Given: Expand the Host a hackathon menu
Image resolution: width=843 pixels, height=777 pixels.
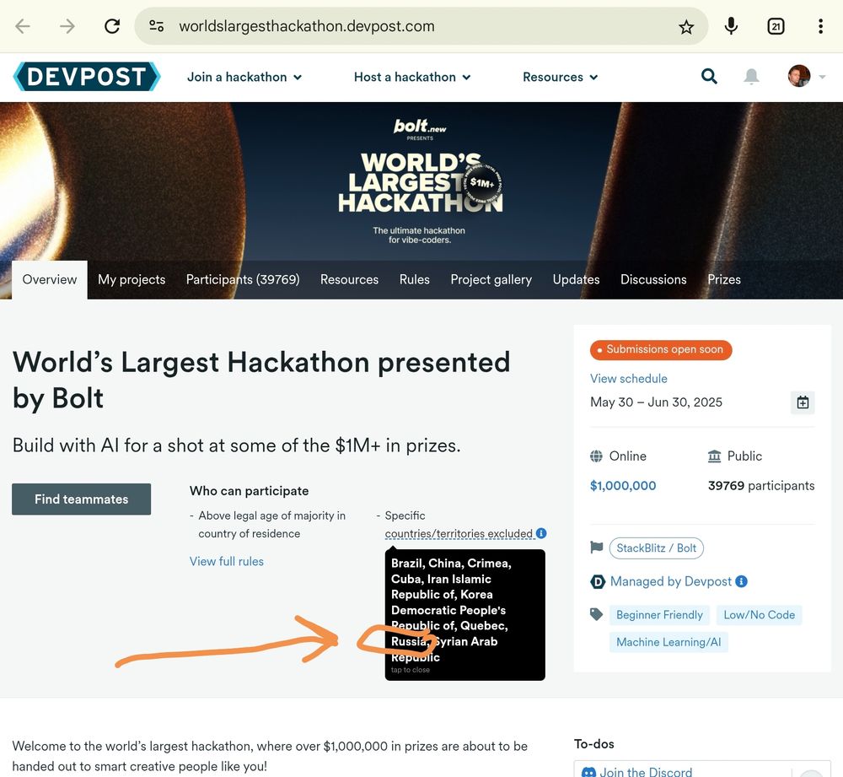Looking at the screenshot, I should pyautogui.click(x=411, y=77).
